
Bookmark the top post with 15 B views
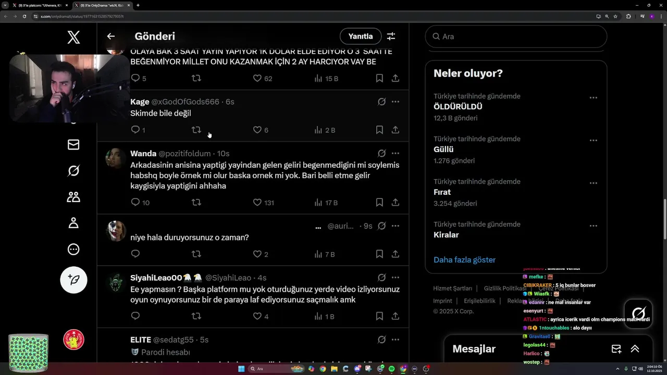(x=379, y=78)
